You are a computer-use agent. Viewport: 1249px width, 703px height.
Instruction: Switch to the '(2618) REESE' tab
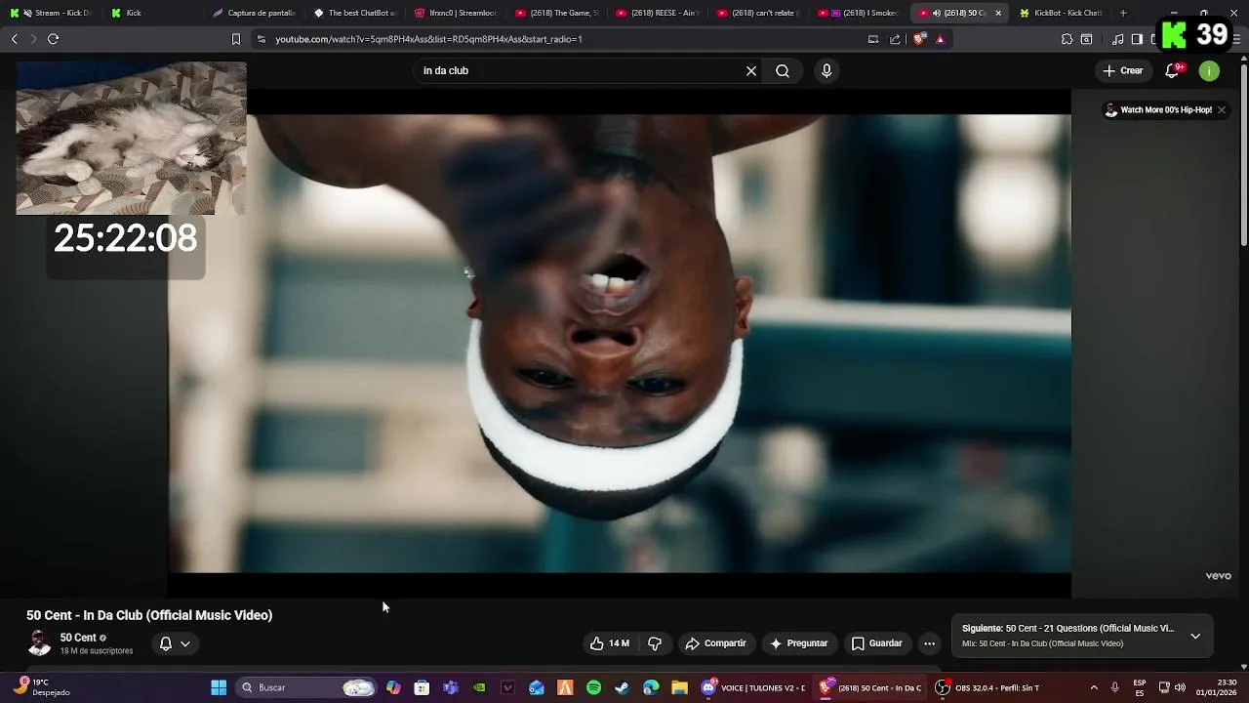coord(657,13)
